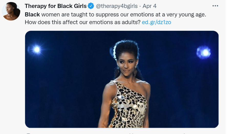Click the ed.gr/dz1zo link
Screen dimensions: 228x134
[x=156, y=22]
